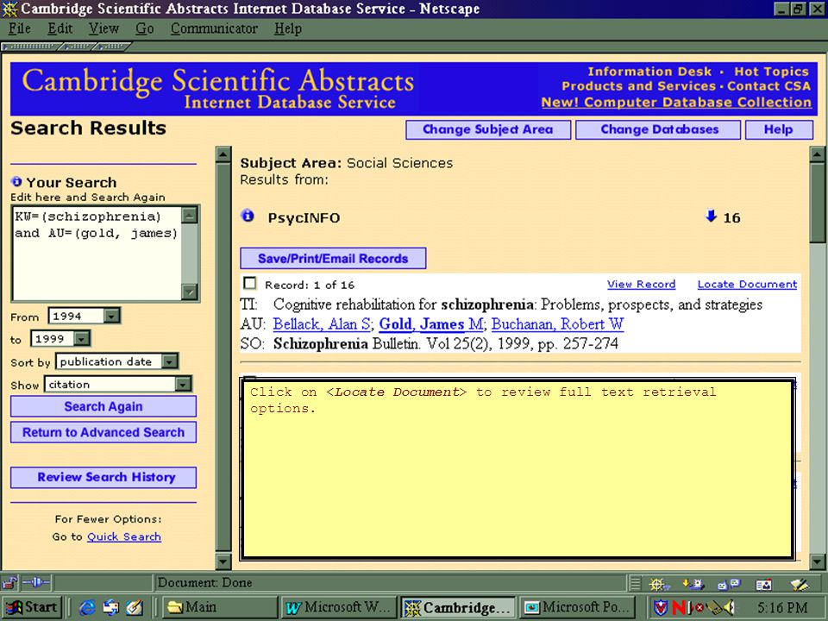Click Return to Advanced Search button
828x621 pixels.
(103, 432)
